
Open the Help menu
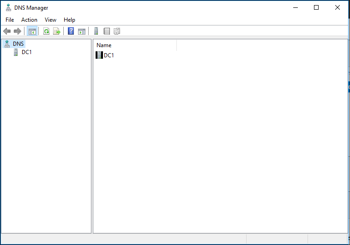tap(69, 20)
